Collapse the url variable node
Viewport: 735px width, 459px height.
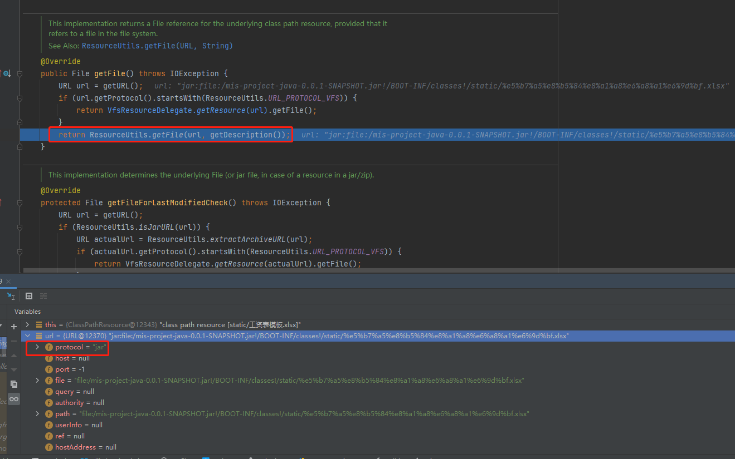point(27,335)
